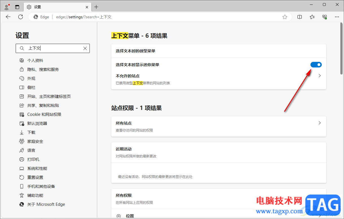The image size is (344, 219).
Task: Click the search magnifier icon in settings
Action: point(22,48)
